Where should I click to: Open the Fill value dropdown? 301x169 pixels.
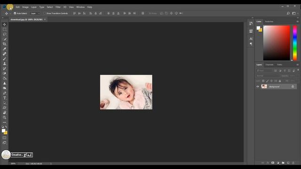coord(293,81)
